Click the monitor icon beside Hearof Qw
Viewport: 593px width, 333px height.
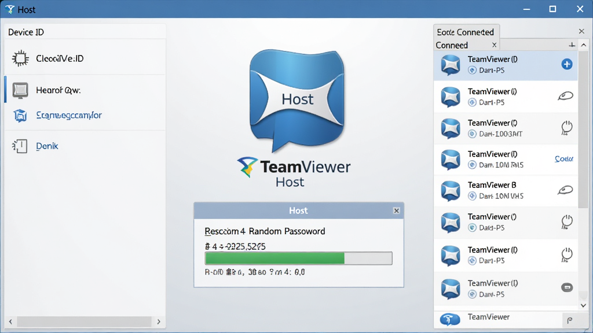20,90
